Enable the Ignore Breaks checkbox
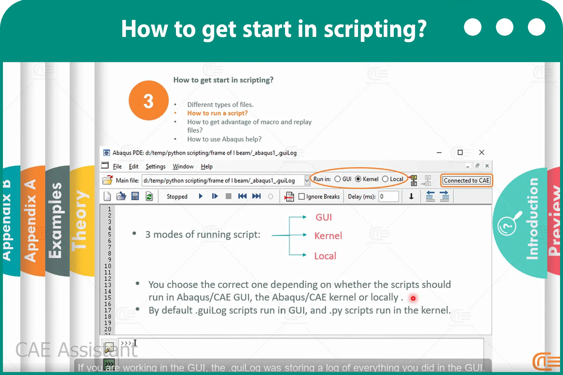 click(301, 196)
